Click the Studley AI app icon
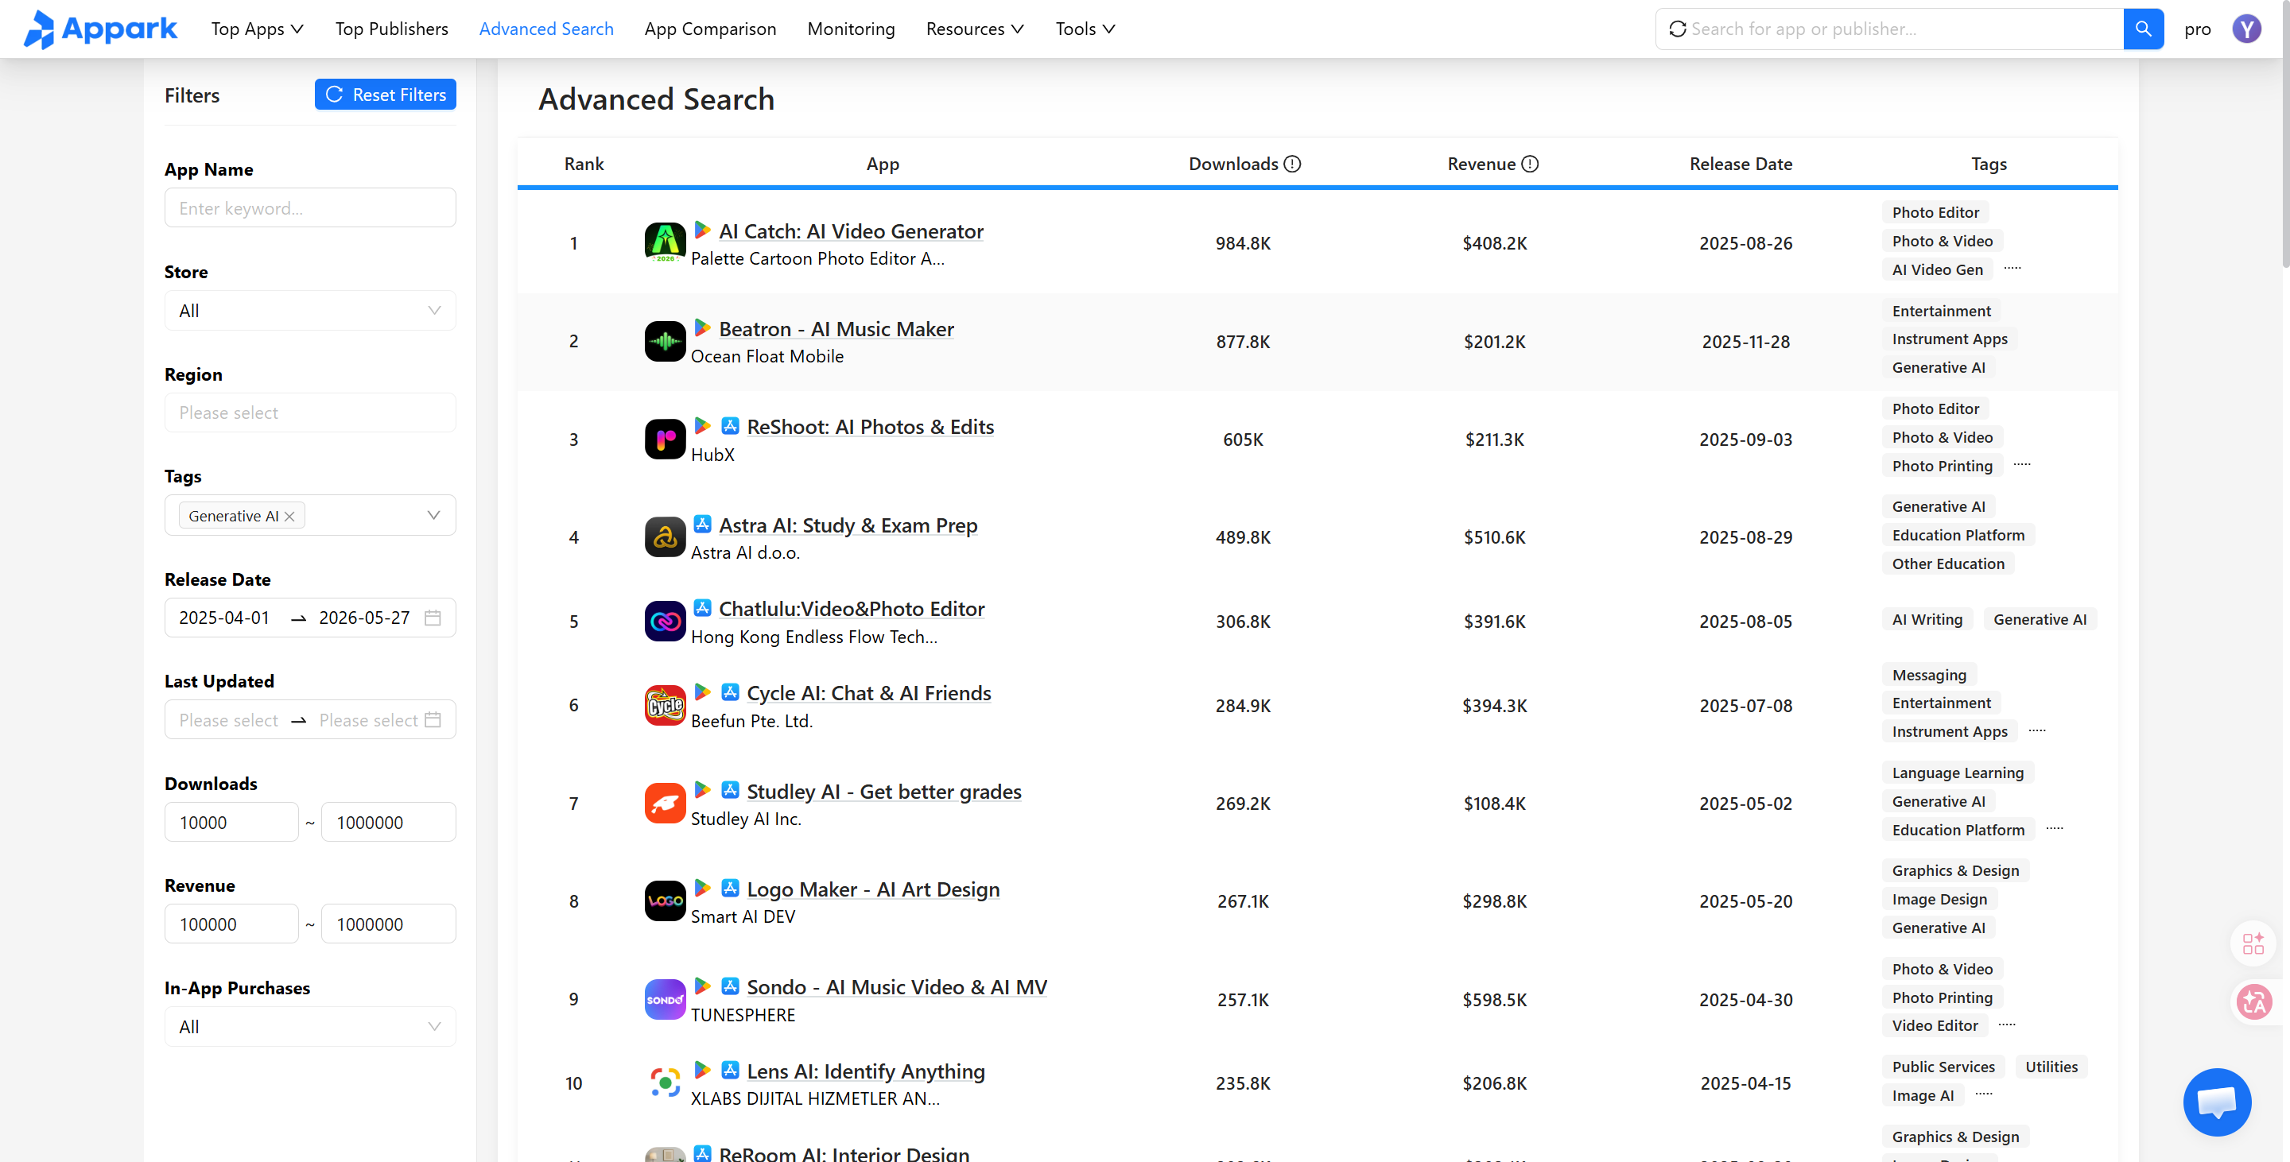Screen dimensions: 2290x1162 (x=665, y=803)
